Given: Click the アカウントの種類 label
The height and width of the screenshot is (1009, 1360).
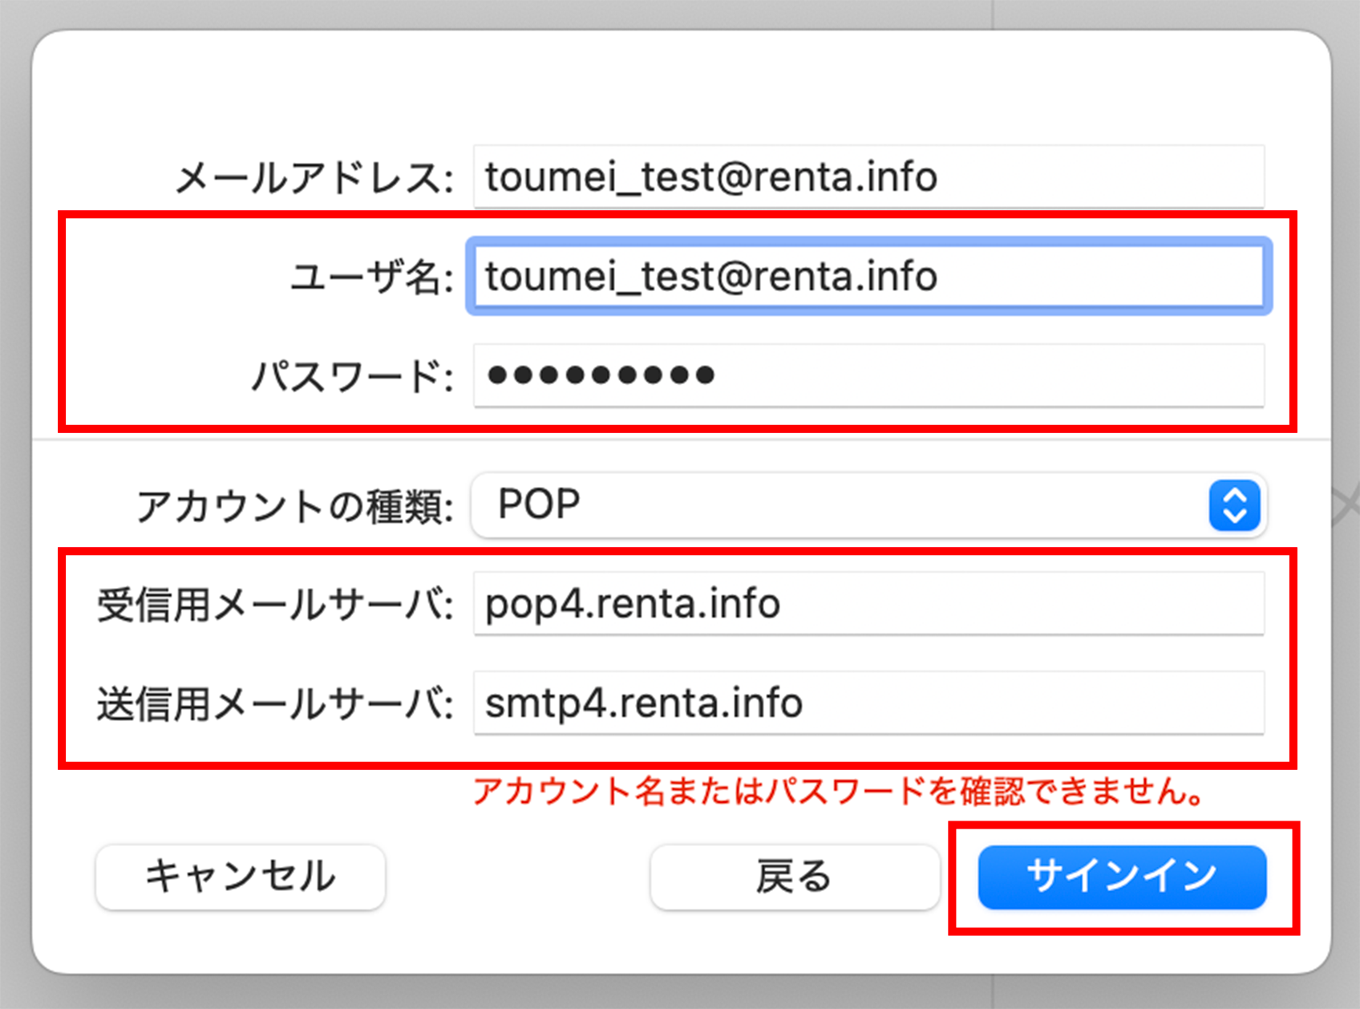Looking at the screenshot, I should tap(294, 507).
